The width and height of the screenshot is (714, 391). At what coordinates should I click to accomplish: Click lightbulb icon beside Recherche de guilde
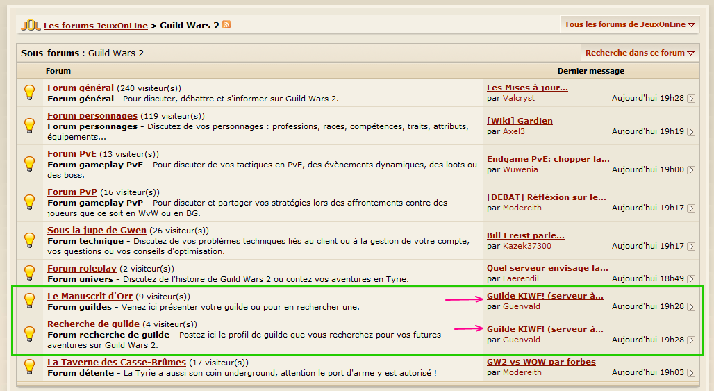coord(30,334)
